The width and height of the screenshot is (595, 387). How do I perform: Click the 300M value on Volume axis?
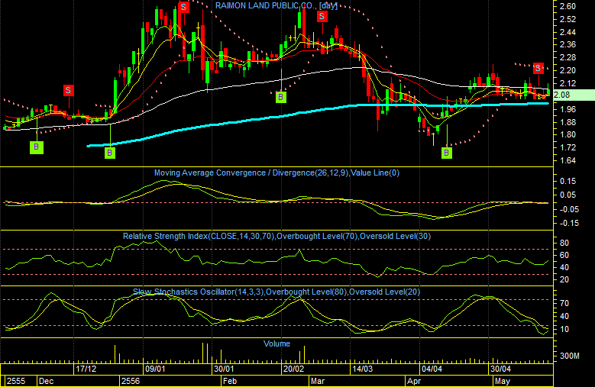click(x=570, y=356)
